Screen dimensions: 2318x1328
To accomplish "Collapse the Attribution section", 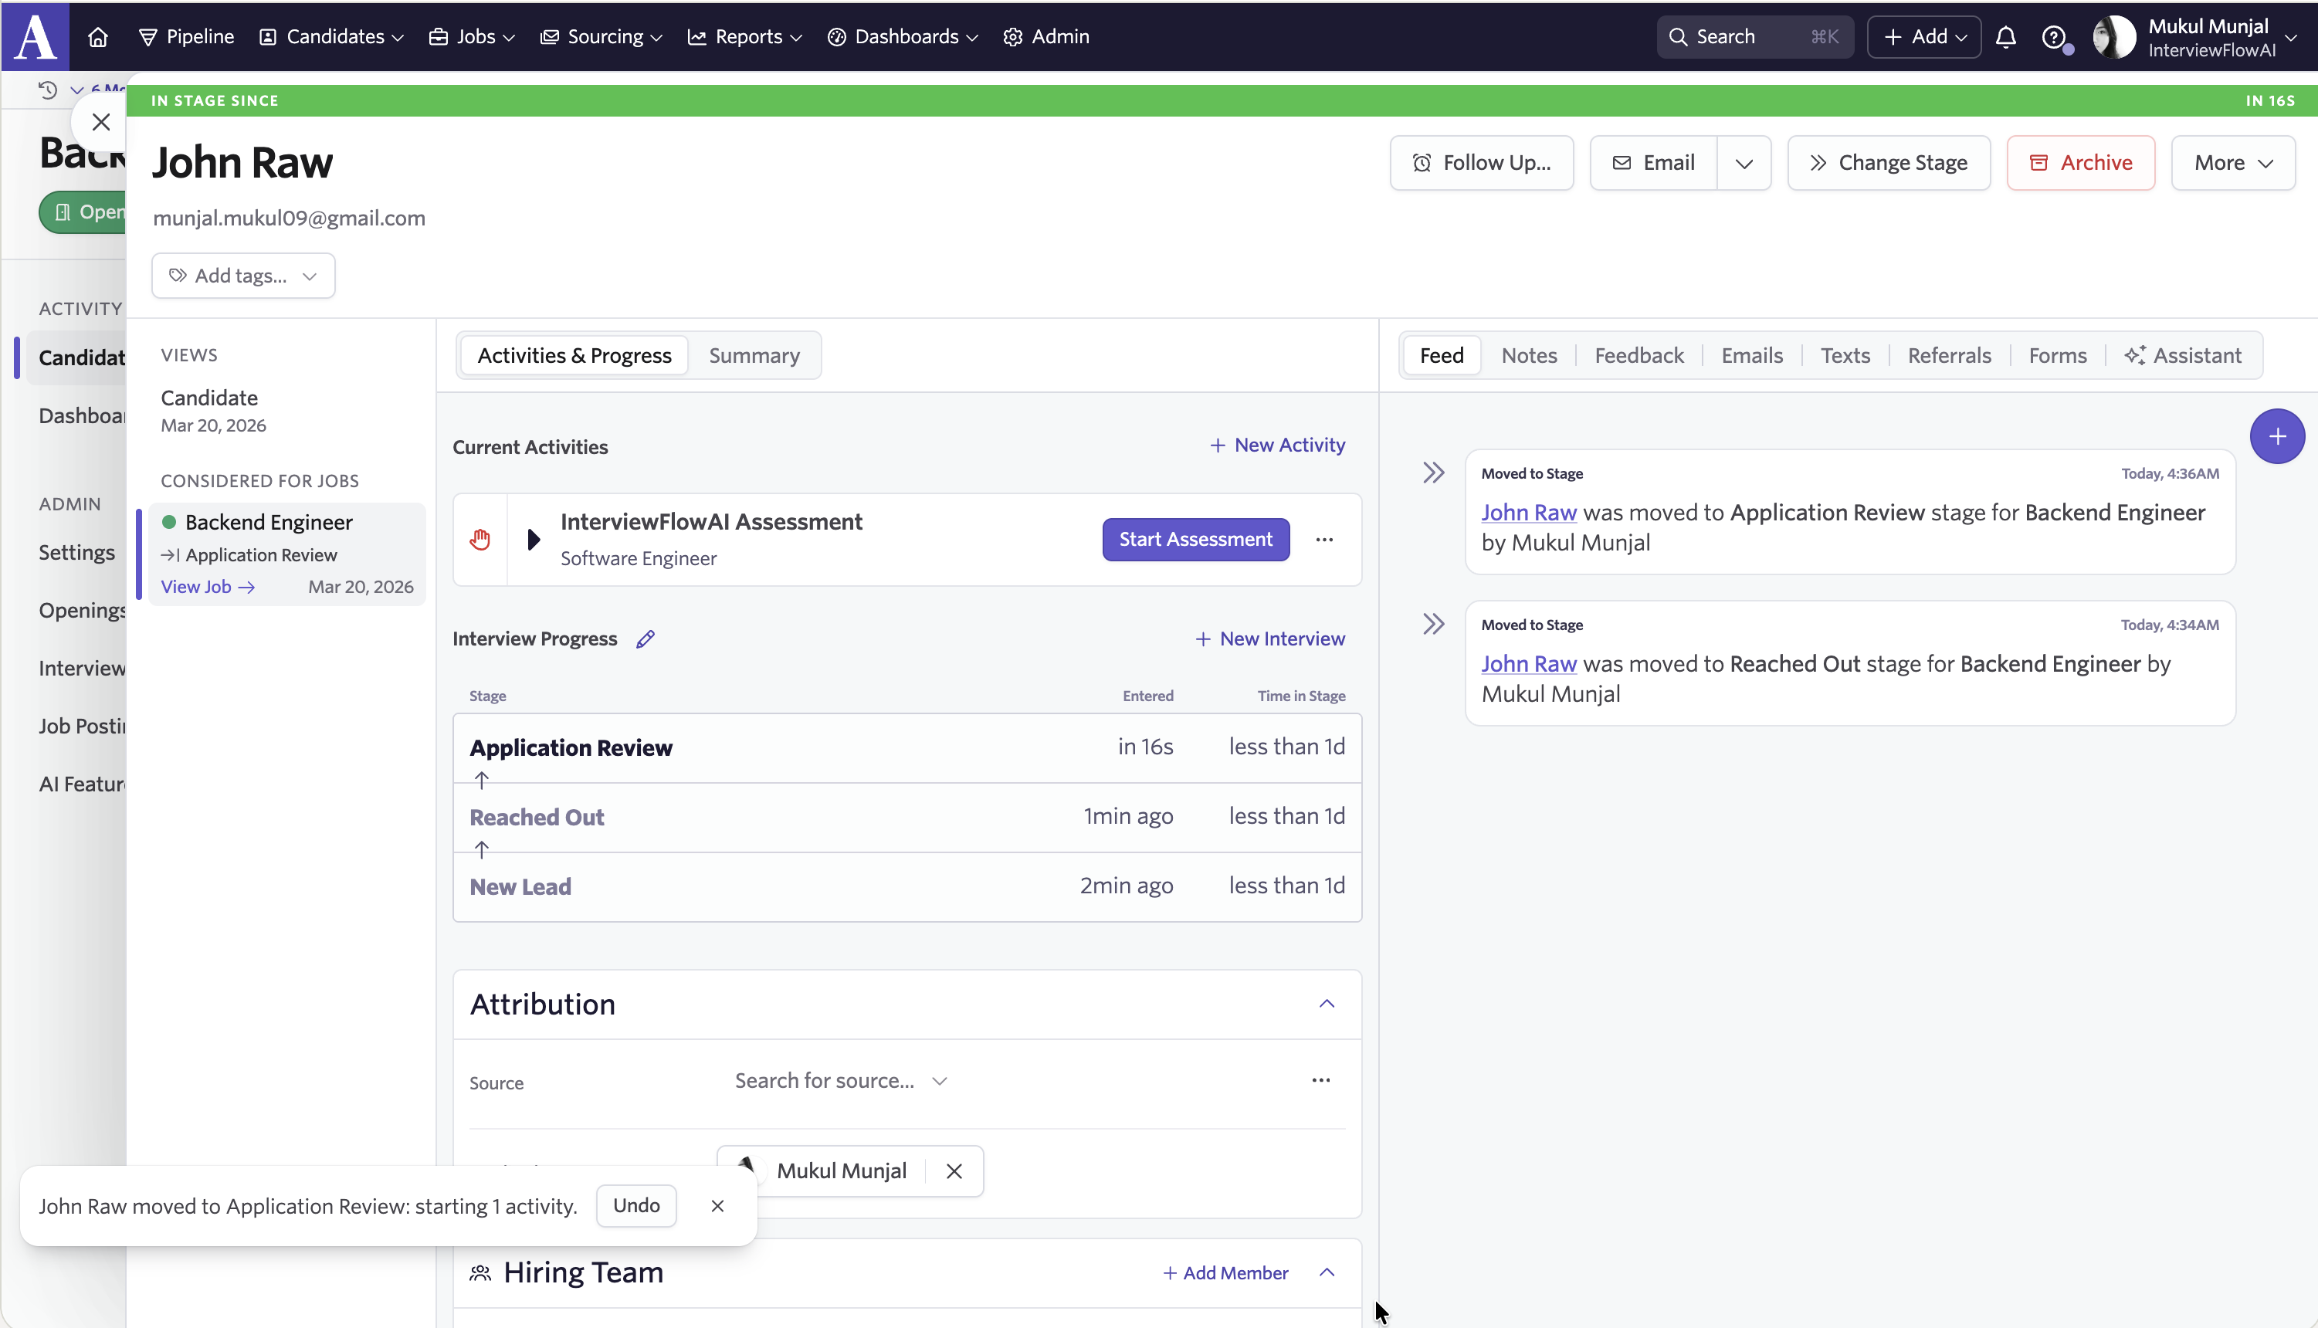I will click(x=1327, y=1003).
